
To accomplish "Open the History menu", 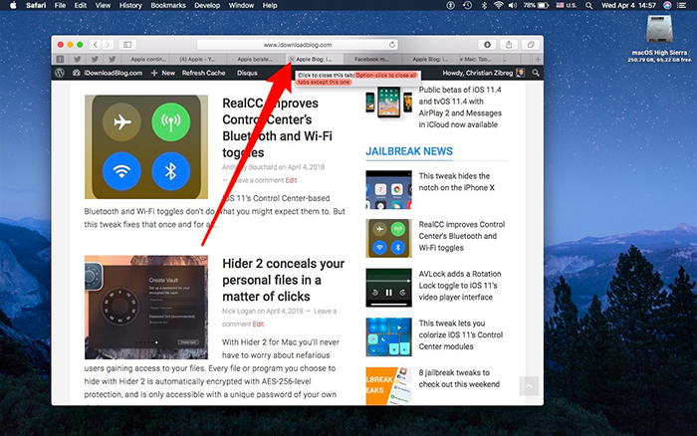I will pyautogui.click(x=130, y=5).
